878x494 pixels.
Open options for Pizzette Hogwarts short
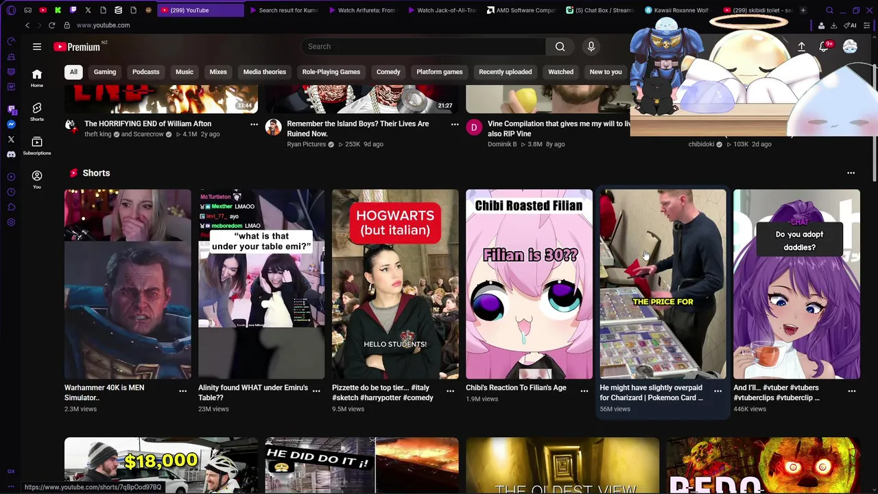pyautogui.click(x=450, y=391)
